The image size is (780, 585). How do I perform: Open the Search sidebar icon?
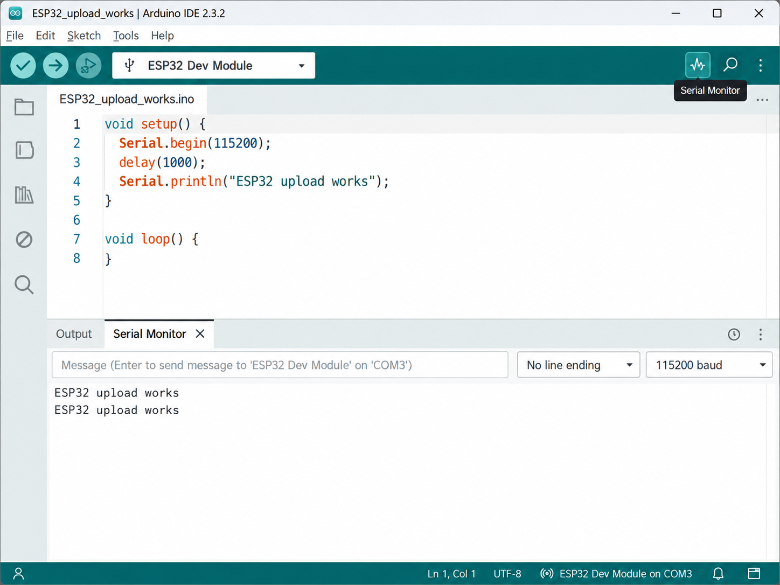pyautogui.click(x=24, y=284)
